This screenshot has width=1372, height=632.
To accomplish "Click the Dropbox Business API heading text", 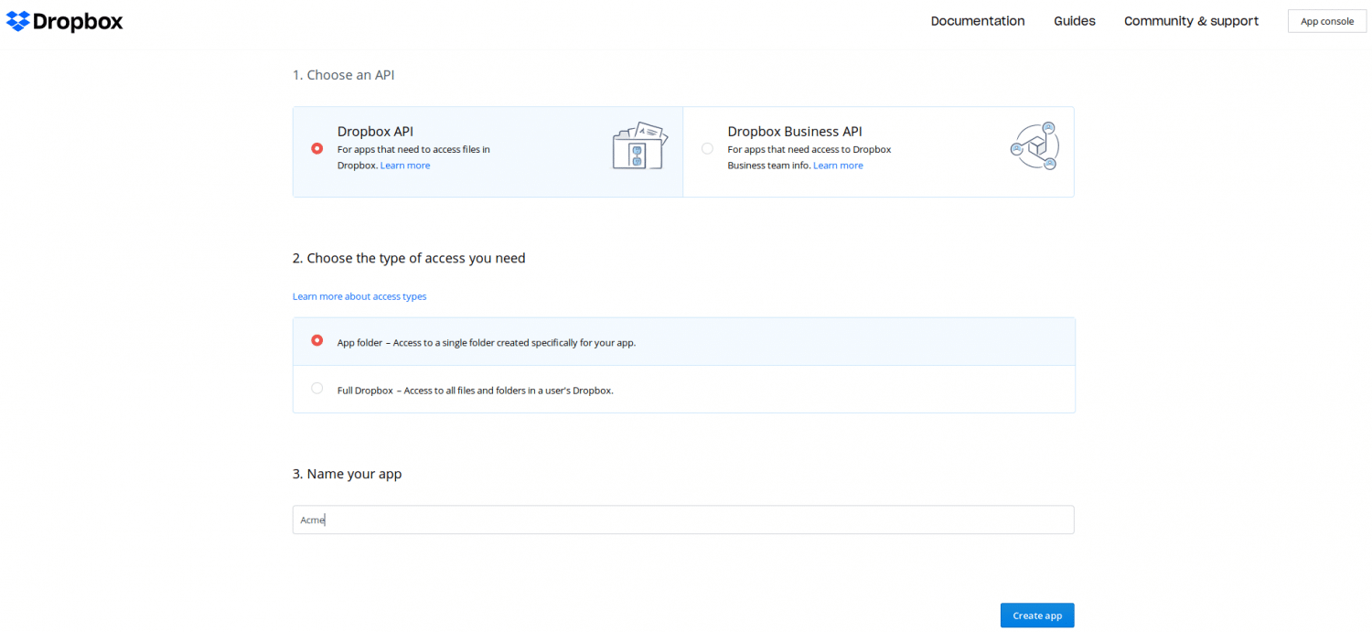I will 794,132.
